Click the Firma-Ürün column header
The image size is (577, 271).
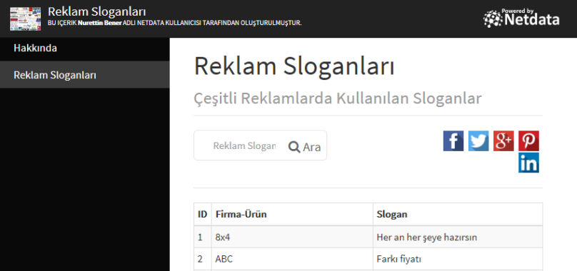coord(292,214)
